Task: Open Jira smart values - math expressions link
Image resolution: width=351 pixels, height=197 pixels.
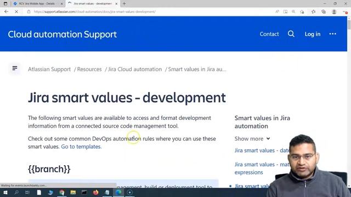Action: coord(262,168)
